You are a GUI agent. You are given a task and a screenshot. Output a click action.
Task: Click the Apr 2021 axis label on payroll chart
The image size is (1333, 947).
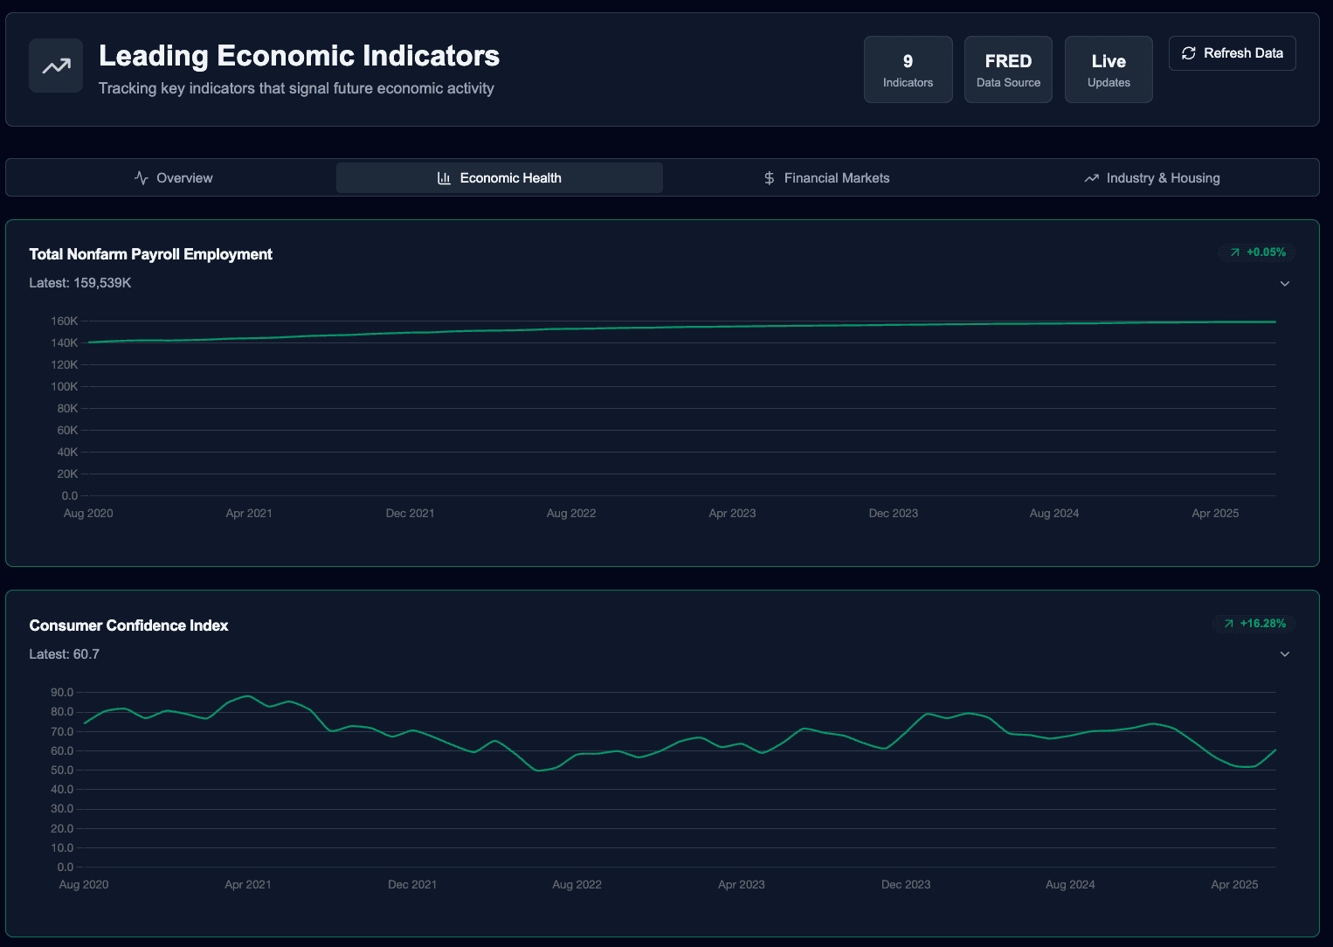pos(249,513)
